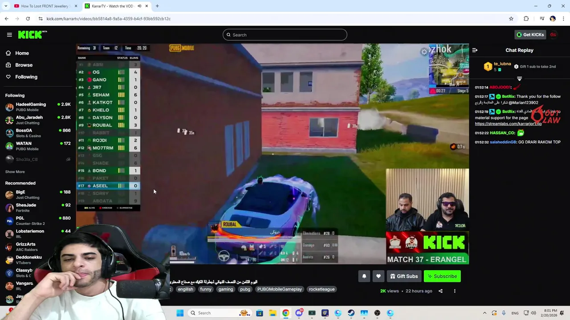Image resolution: width=570 pixels, height=320 pixels.
Task: Open Windows Start menu
Action: coord(180,313)
